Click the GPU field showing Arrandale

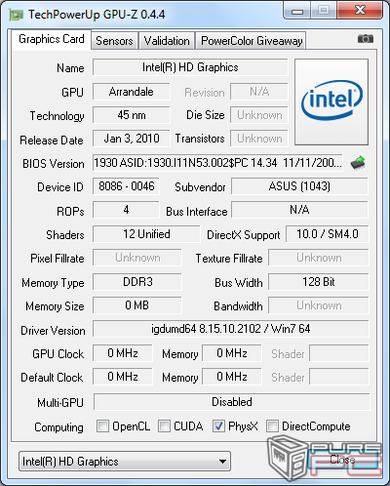tap(132, 92)
